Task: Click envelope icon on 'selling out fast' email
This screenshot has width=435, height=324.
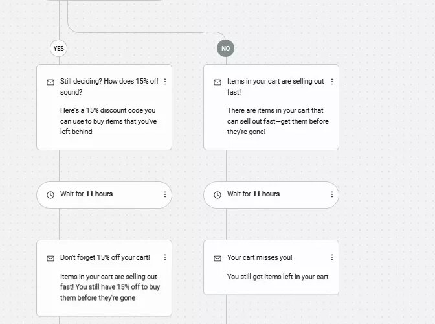Action: pyautogui.click(x=217, y=82)
